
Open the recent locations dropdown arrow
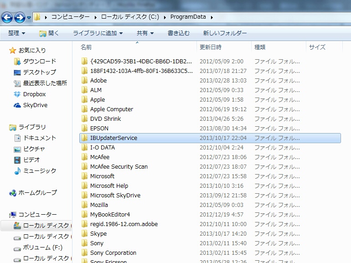(x=29, y=17)
